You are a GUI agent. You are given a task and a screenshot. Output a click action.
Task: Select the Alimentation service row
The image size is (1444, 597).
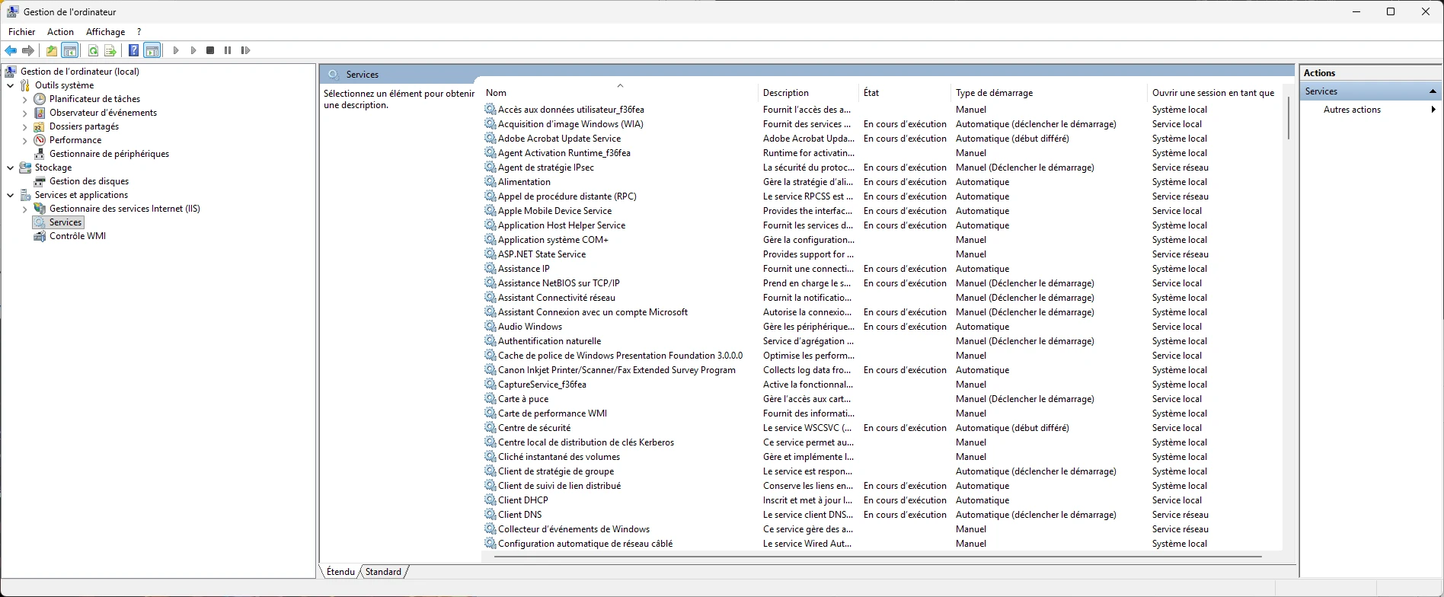[882, 182]
